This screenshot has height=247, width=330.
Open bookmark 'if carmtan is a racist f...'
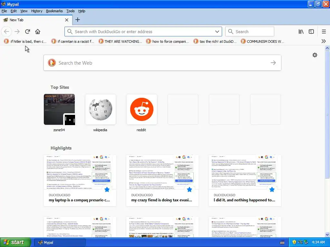click(73, 41)
